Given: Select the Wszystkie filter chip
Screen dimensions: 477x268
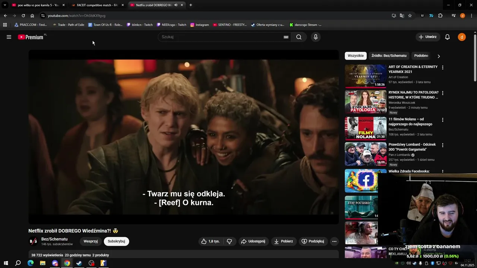Looking at the screenshot, I should pyautogui.click(x=356, y=55).
